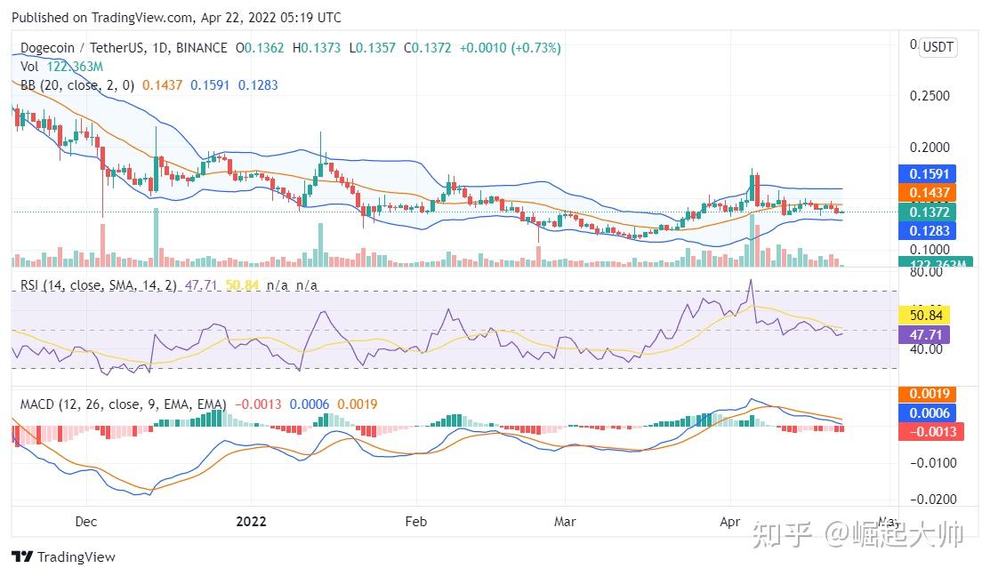
Task: Click the low value L0.1357
Action: (x=373, y=48)
